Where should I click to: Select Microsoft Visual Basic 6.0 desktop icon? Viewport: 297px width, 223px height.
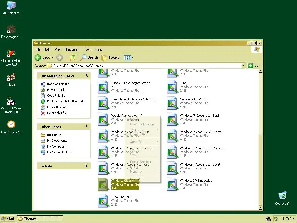11,101
